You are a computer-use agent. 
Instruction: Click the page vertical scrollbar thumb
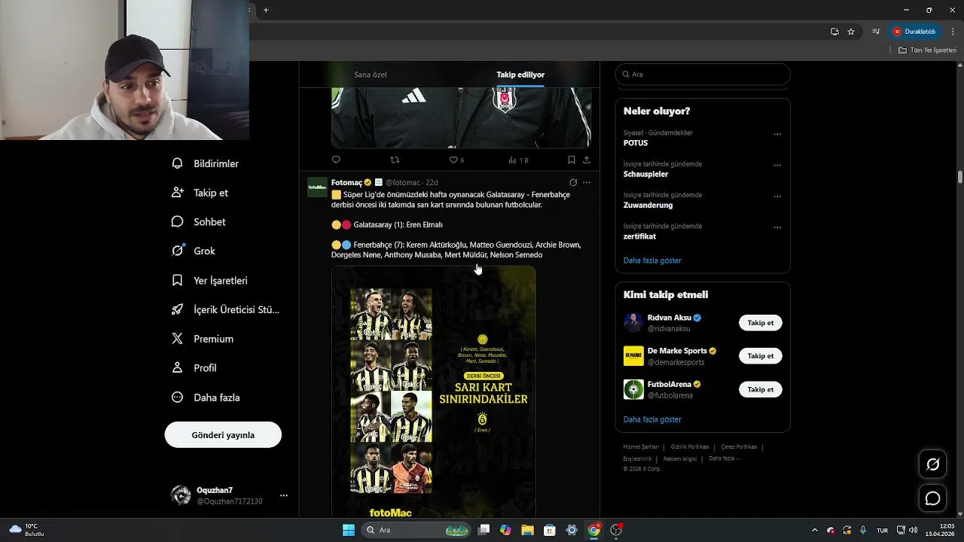coord(960,177)
